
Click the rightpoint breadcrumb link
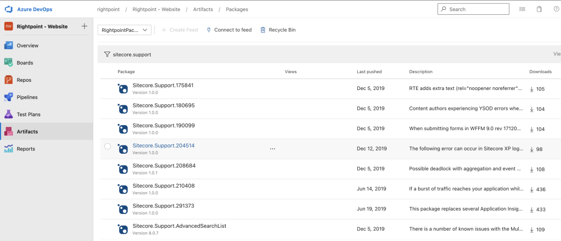pyautogui.click(x=108, y=9)
